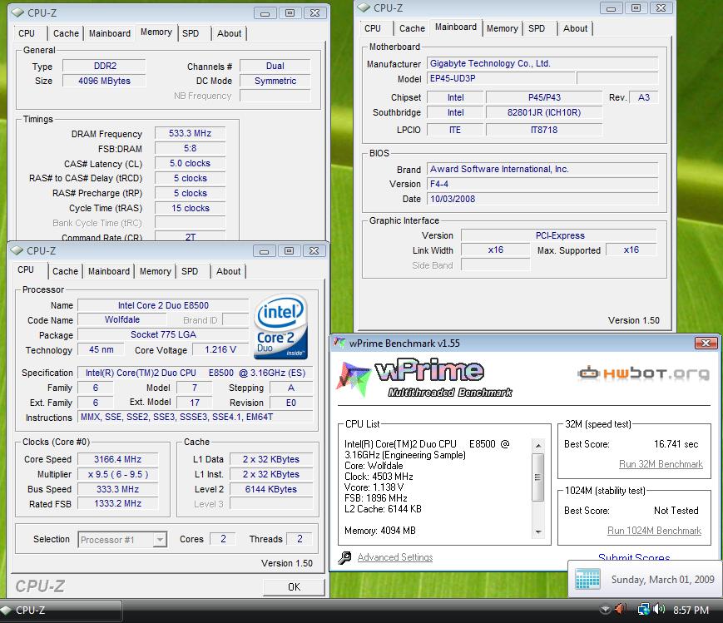Open CPU tab in CPU-Z Mainboard window
Screen dimensions: 723x623
(373, 28)
